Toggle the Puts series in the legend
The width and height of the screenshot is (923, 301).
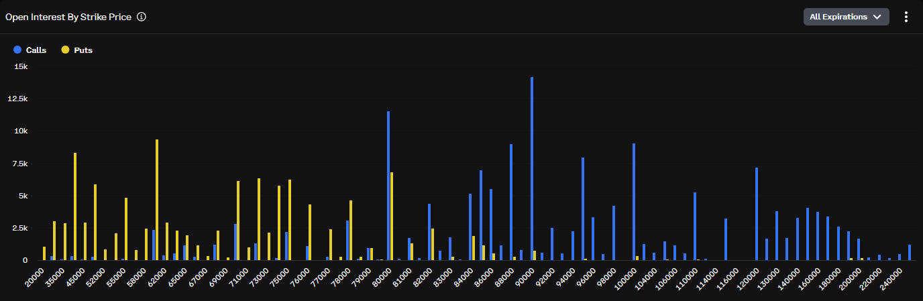coord(76,50)
